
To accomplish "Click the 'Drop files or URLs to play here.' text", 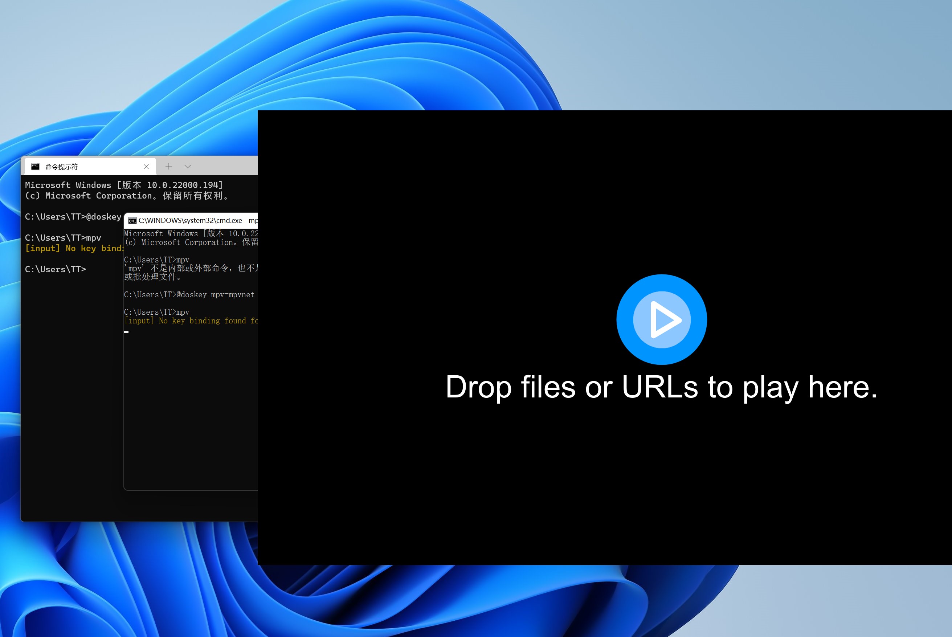I will pyautogui.click(x=661, y=387).
